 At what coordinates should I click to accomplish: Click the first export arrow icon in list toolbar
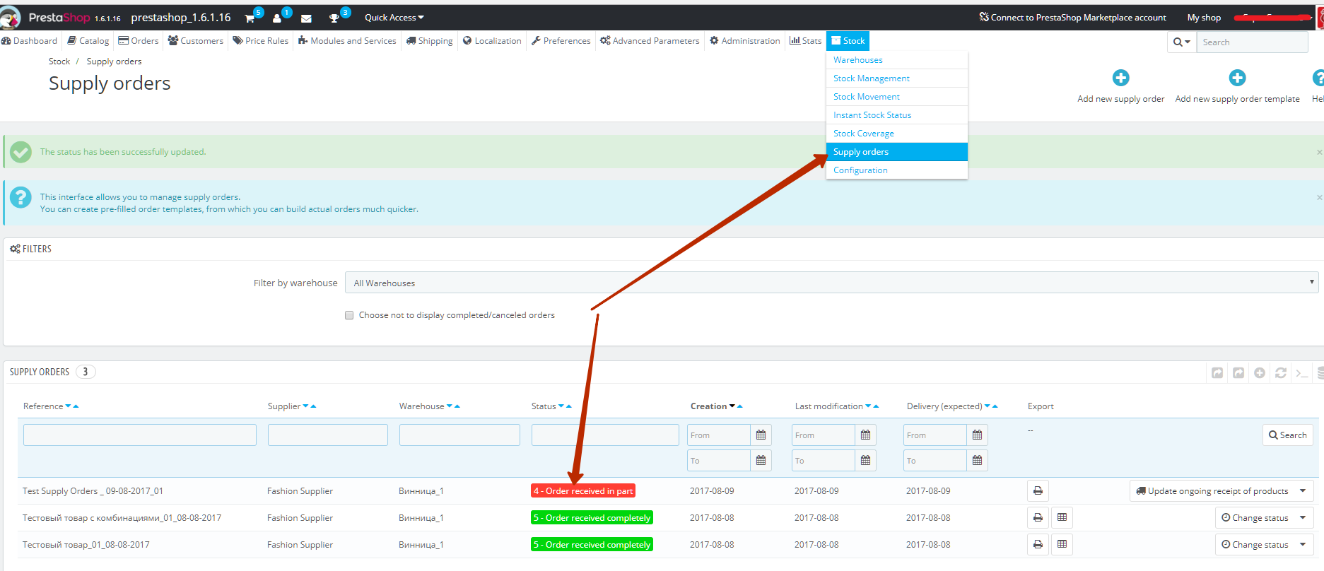coord(1217,372)
